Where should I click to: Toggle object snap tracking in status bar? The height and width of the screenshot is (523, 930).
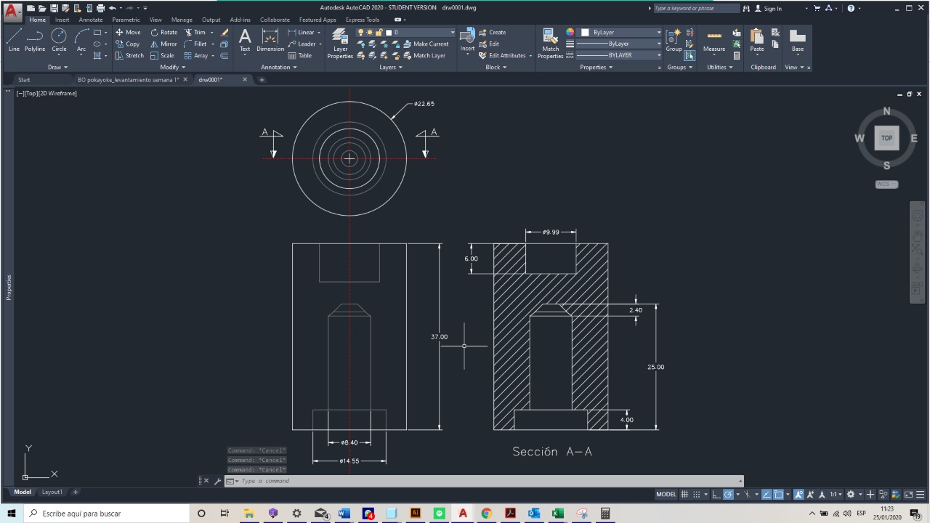pyautogui.click(x=767, y=494)
